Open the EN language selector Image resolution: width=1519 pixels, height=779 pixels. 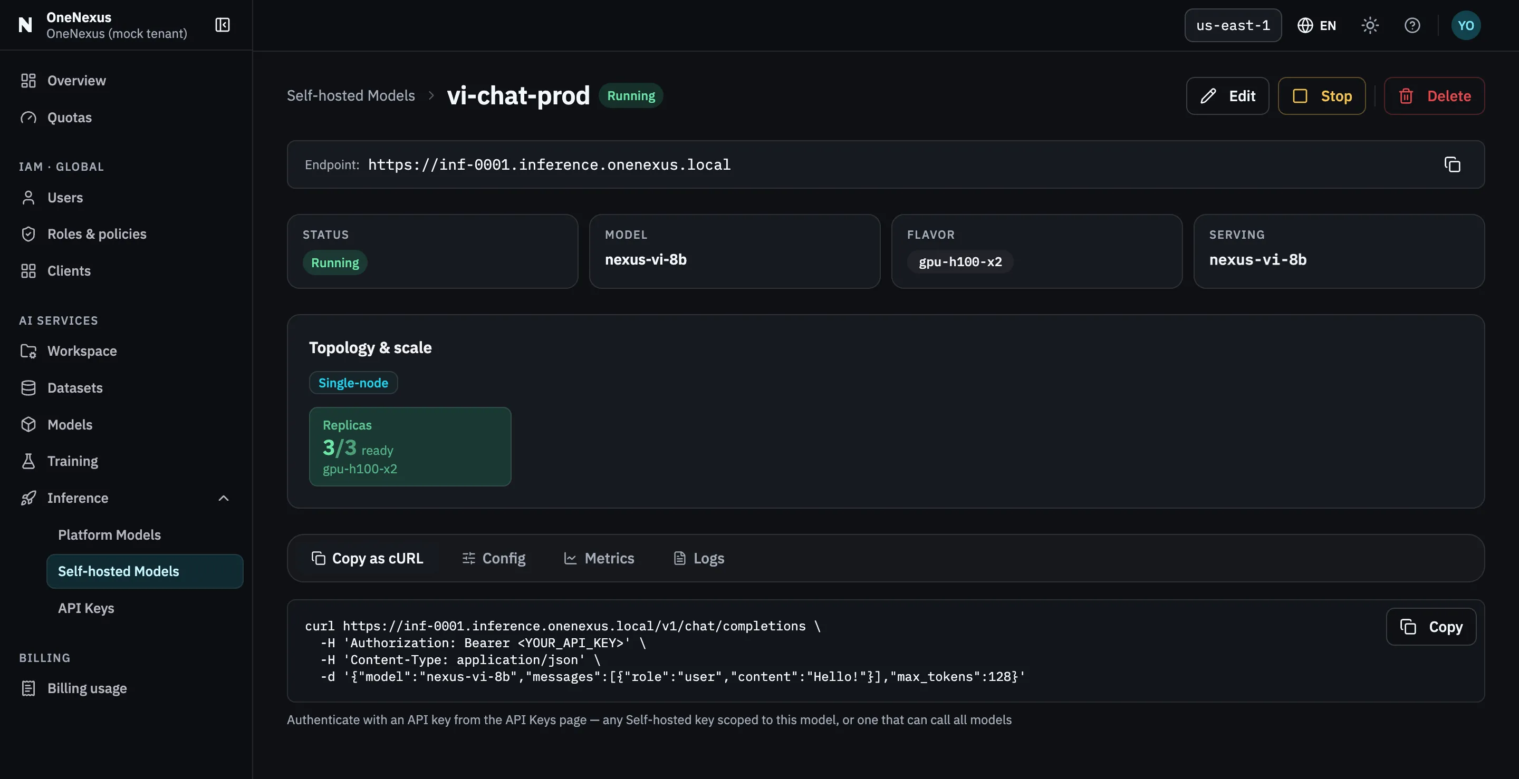[1317, 25]
